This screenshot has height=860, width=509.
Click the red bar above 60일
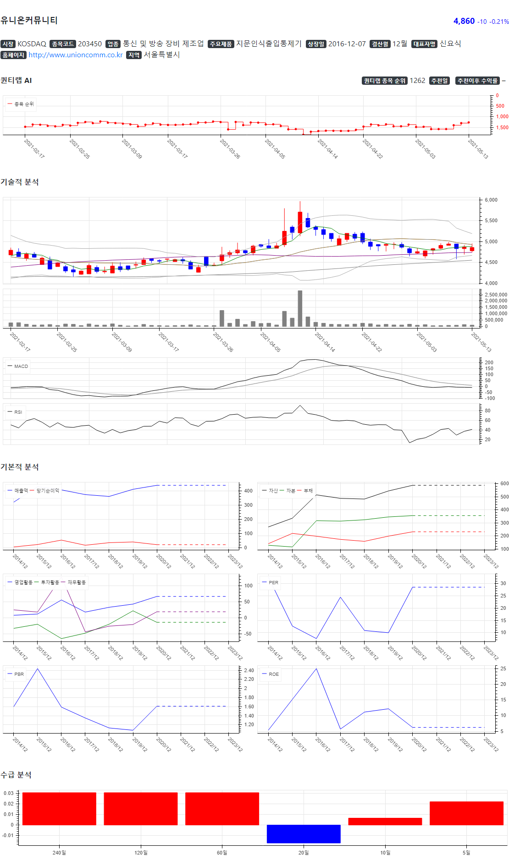click(x=222, y=809)
